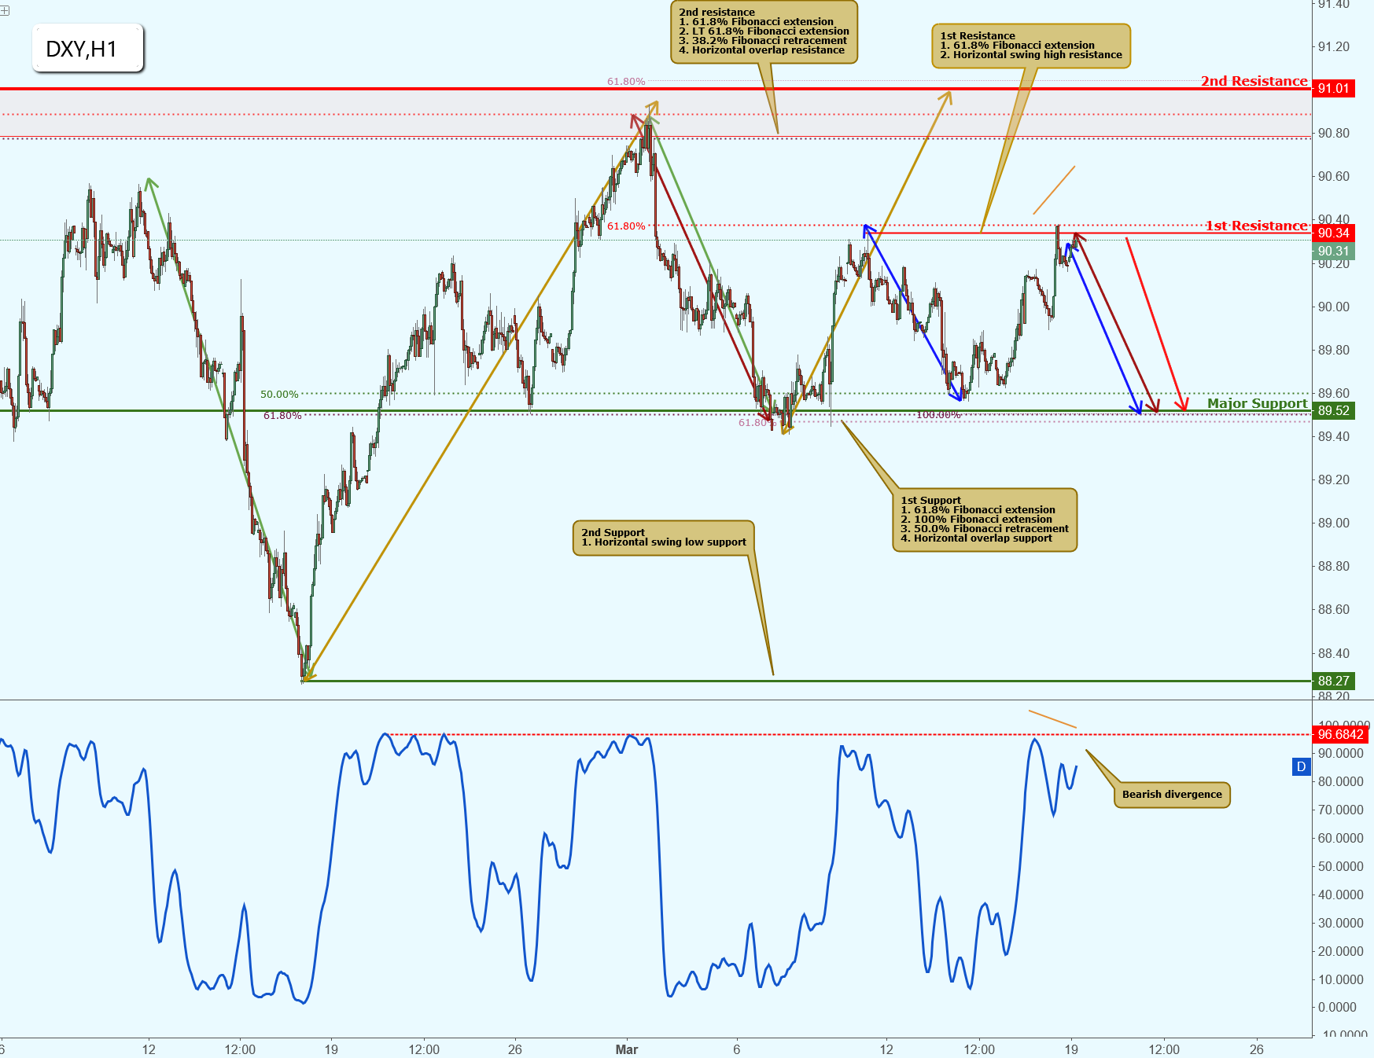
Task: Select the '1st Resistance' callout note
Action: 1031,46
